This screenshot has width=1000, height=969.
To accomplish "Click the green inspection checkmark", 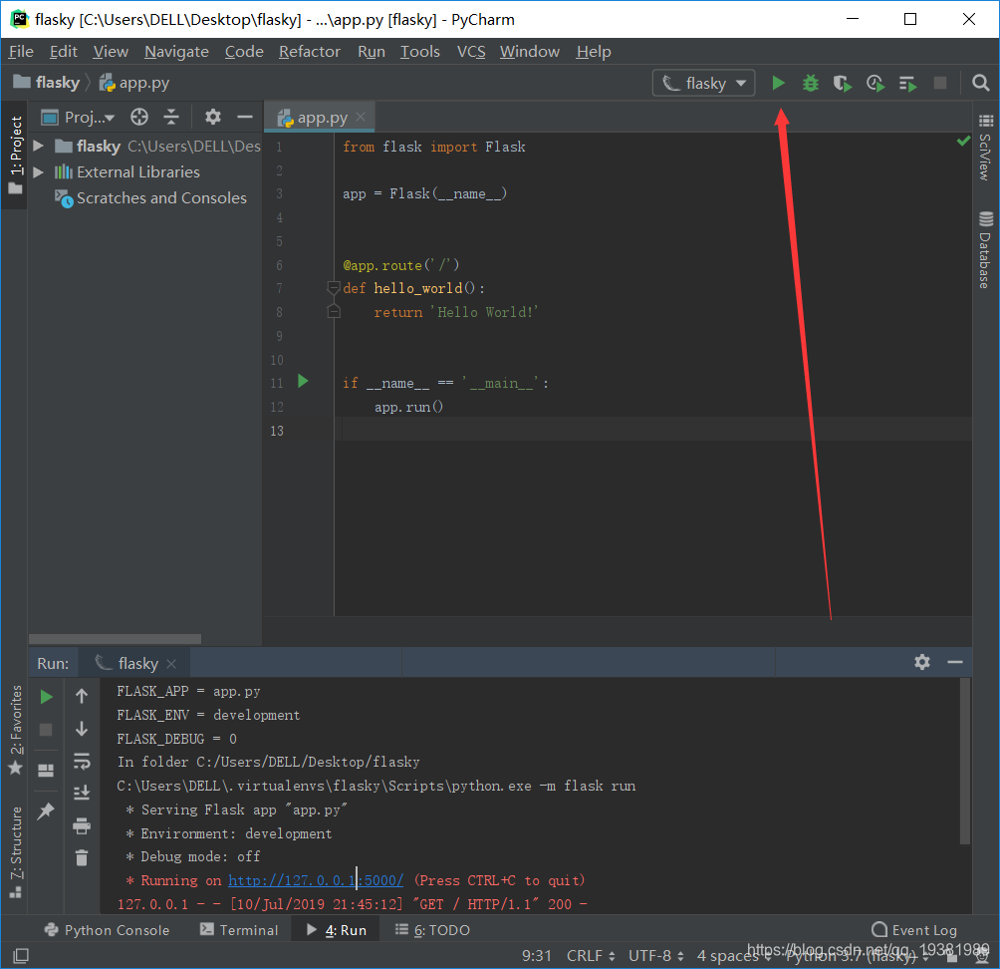I will click(x=963, y=142).
